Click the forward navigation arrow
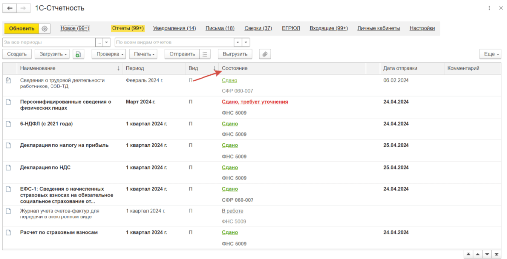507x259 pixels. (23, 8)
